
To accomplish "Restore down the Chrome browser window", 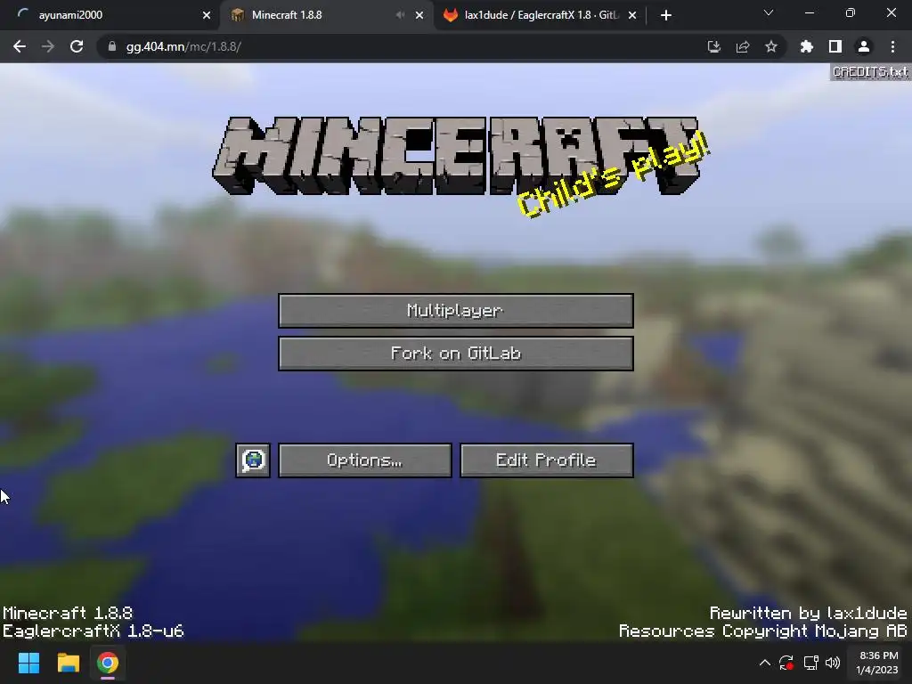I will 851,12.
